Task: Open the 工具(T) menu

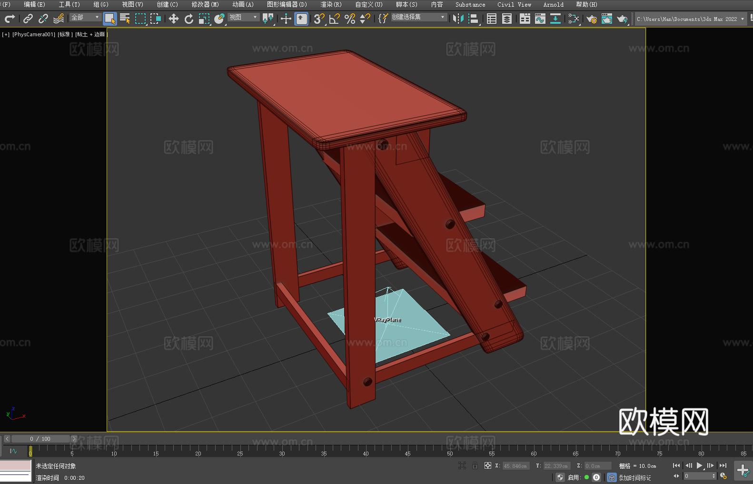Action: 69,4
